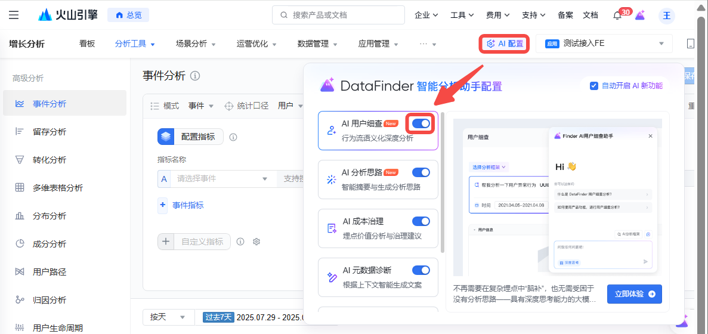This screenshot has height=334, width=708.
Task: Uncheck 自动开启 AI 新功能 checkbox
Action: click(594, 86)
